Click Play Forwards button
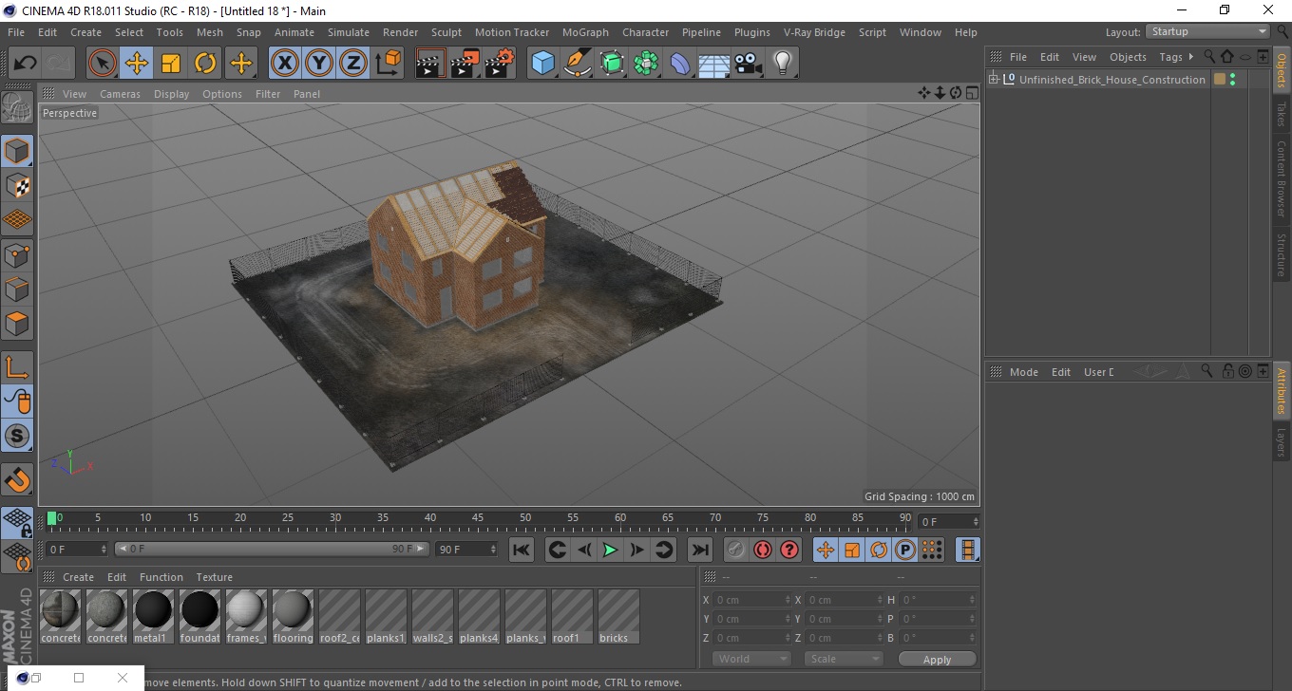1292x691 pixels. click(610, 550)
